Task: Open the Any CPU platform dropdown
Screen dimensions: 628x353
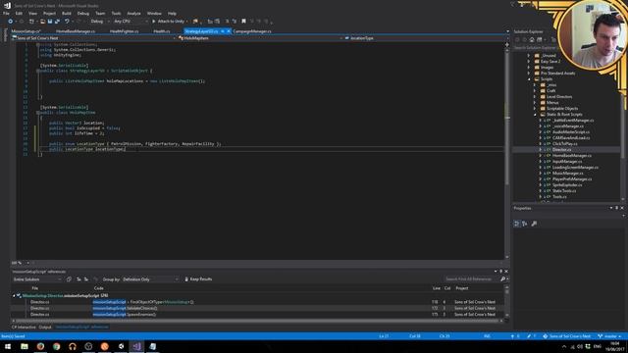Action: click(131, 22)
